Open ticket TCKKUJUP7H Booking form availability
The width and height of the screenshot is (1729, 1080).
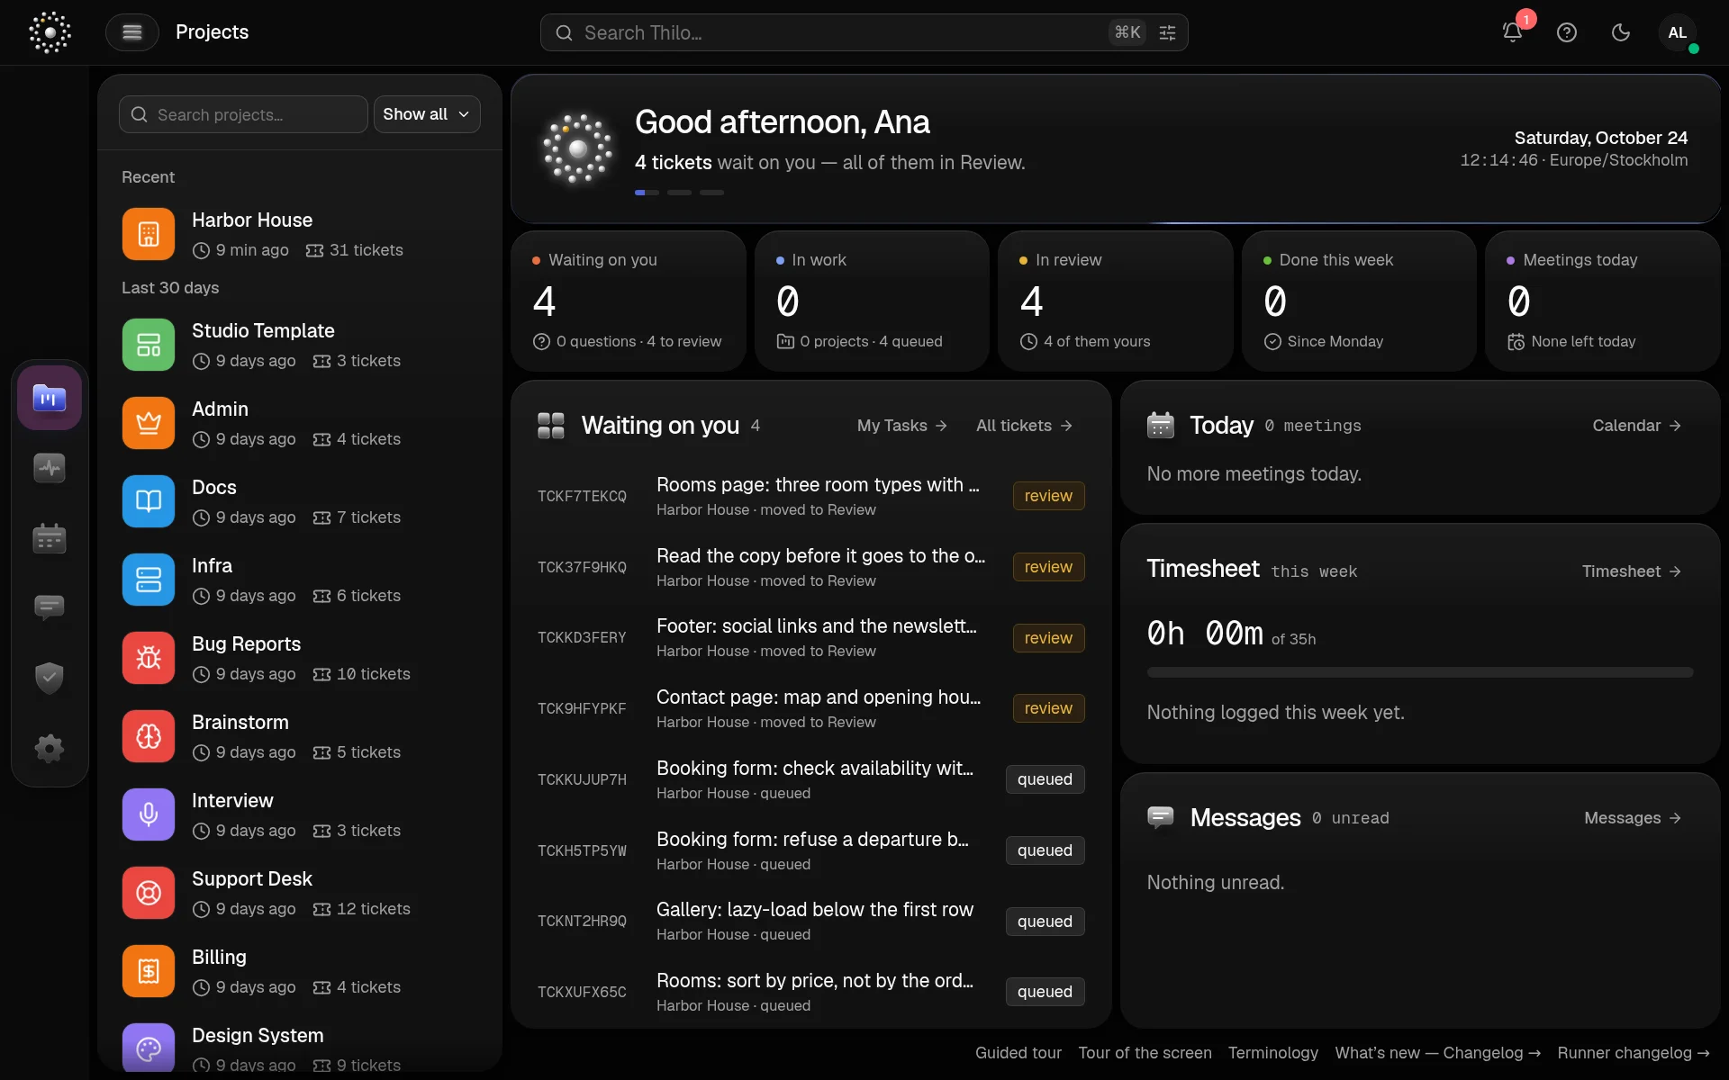810,779
